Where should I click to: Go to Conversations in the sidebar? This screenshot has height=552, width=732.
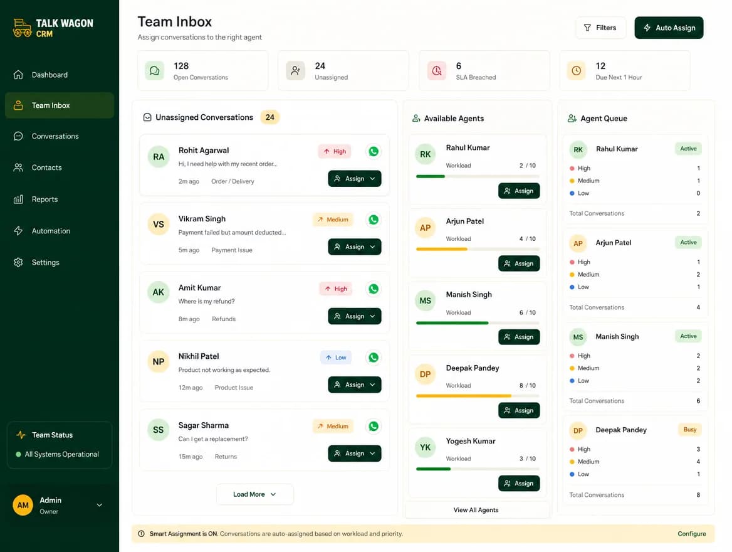(x=60, y=136)
